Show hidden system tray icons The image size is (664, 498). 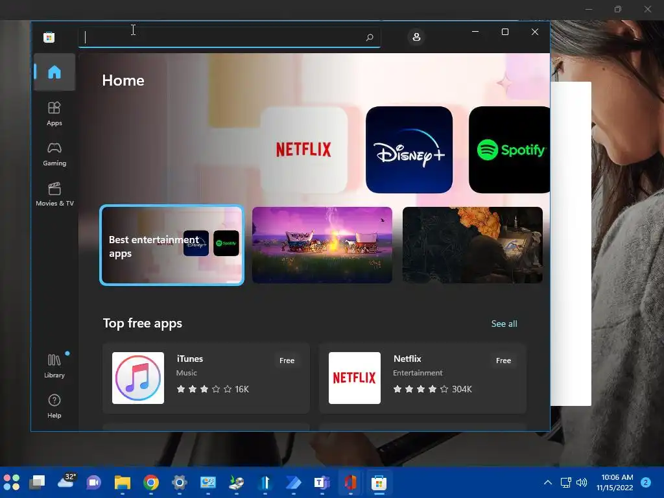coord(547,482)
